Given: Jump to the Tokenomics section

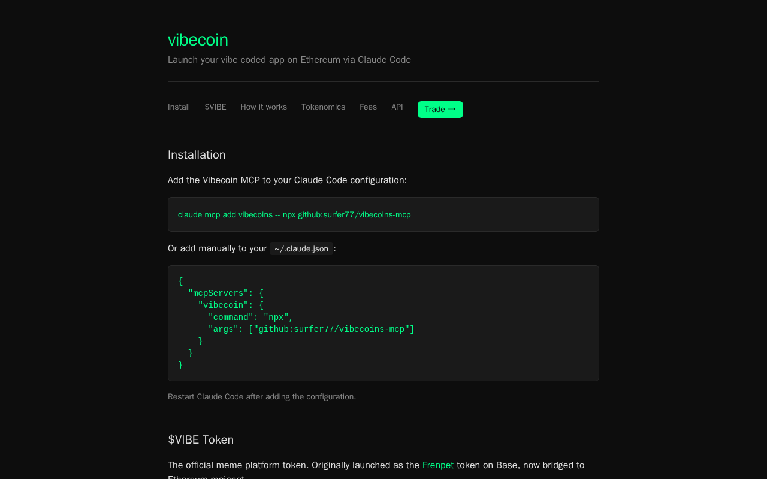Looking at the screenshot, I should coord(323,107).
